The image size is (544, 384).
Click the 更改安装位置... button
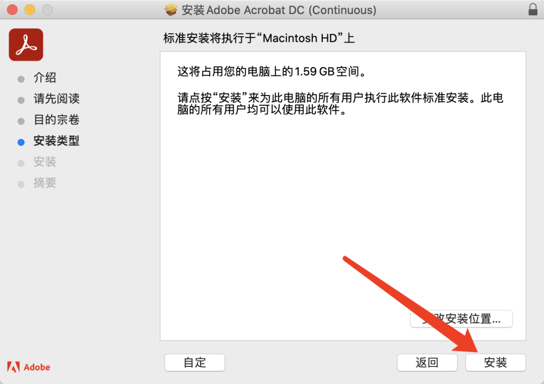point(461,319)
